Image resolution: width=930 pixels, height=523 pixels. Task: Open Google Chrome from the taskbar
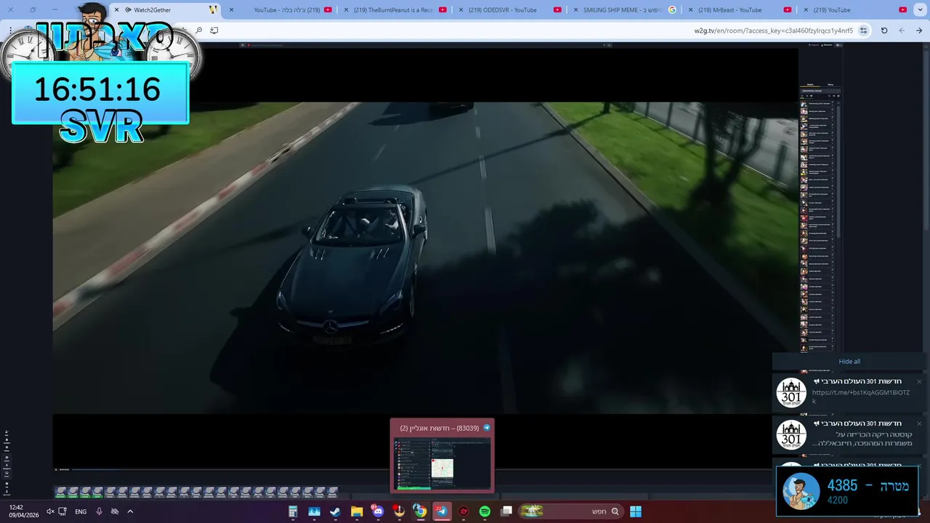tap(420, 511)
